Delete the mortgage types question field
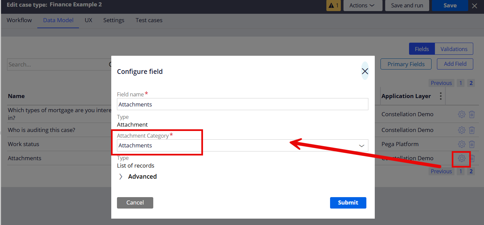This screenshot has height=225, width=484. click(472, 114)
